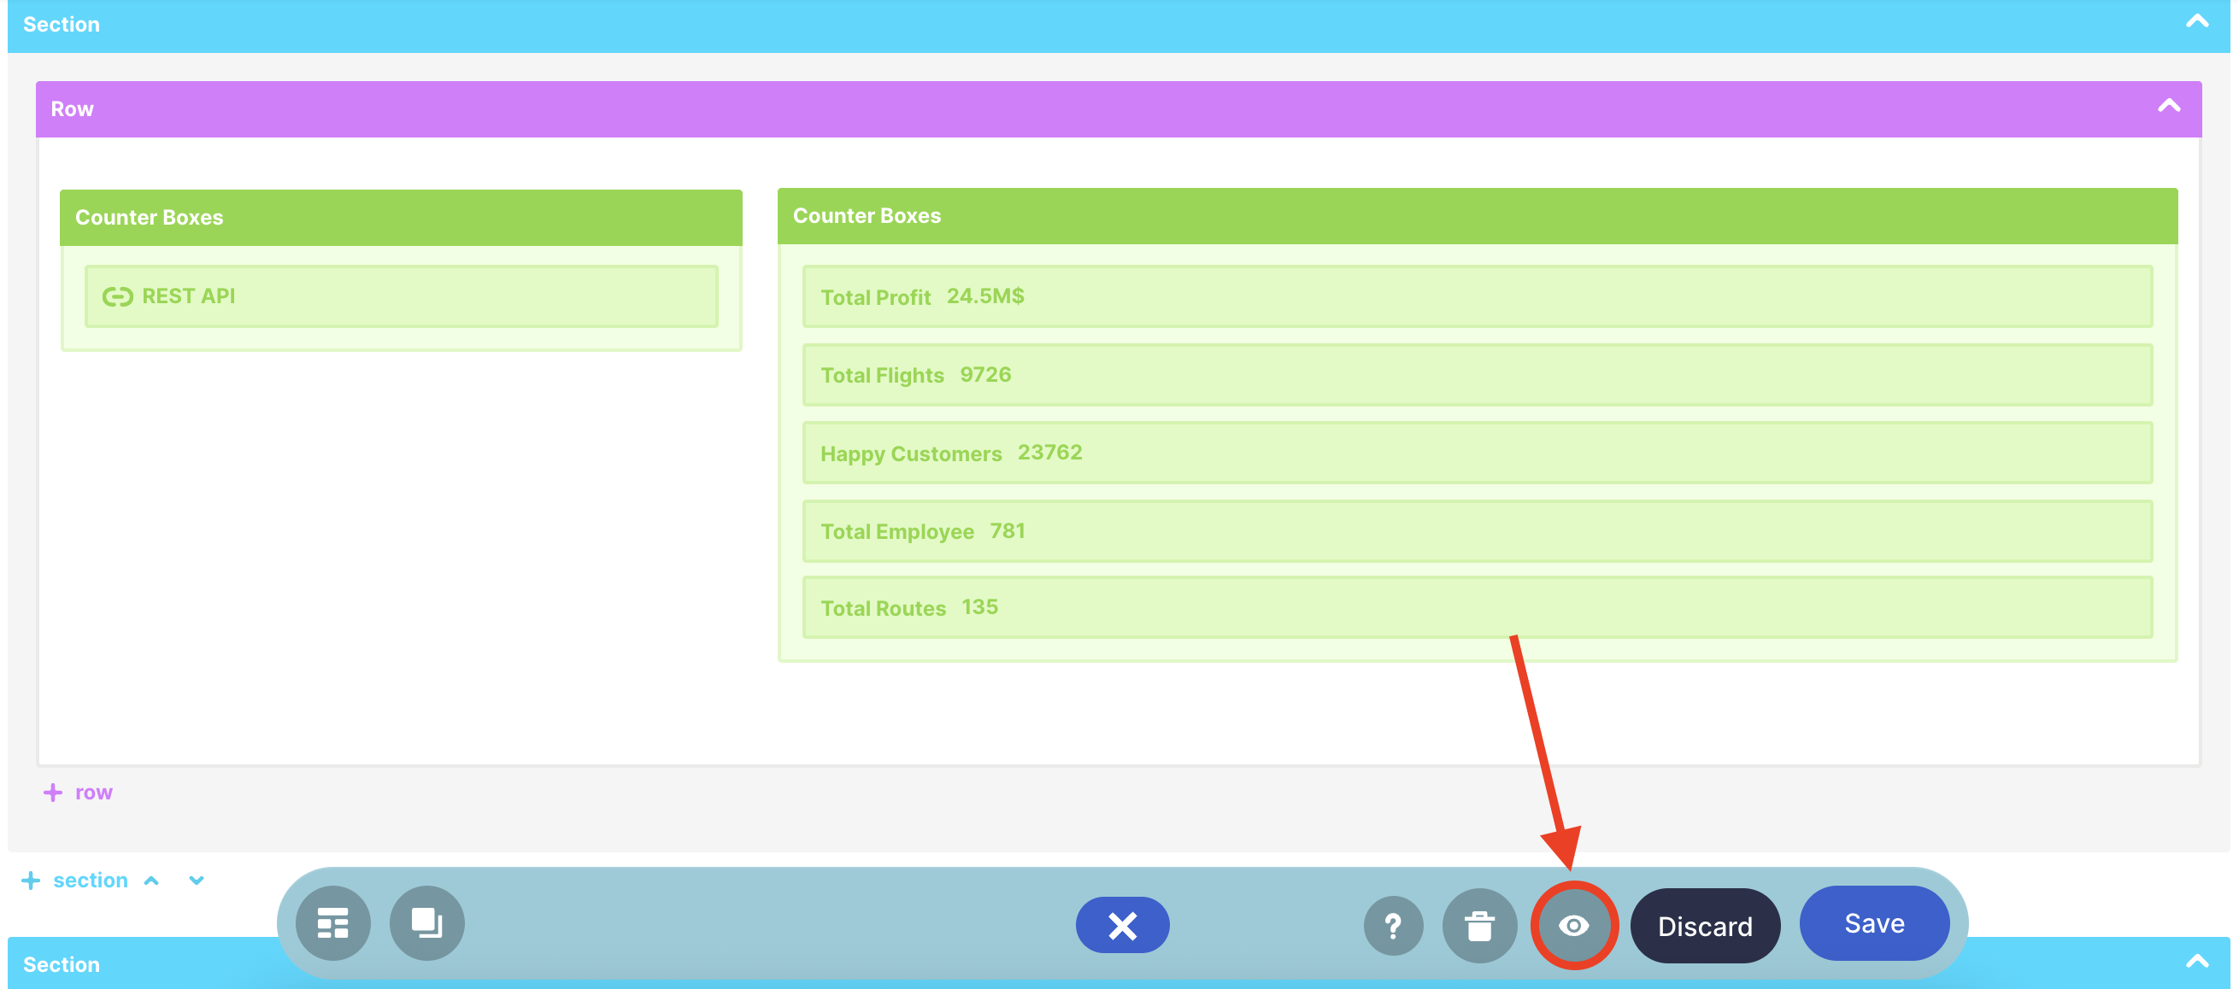Click the trash delete icon
Screen dimensions: 2239x989
click(x=1478, y=927)
